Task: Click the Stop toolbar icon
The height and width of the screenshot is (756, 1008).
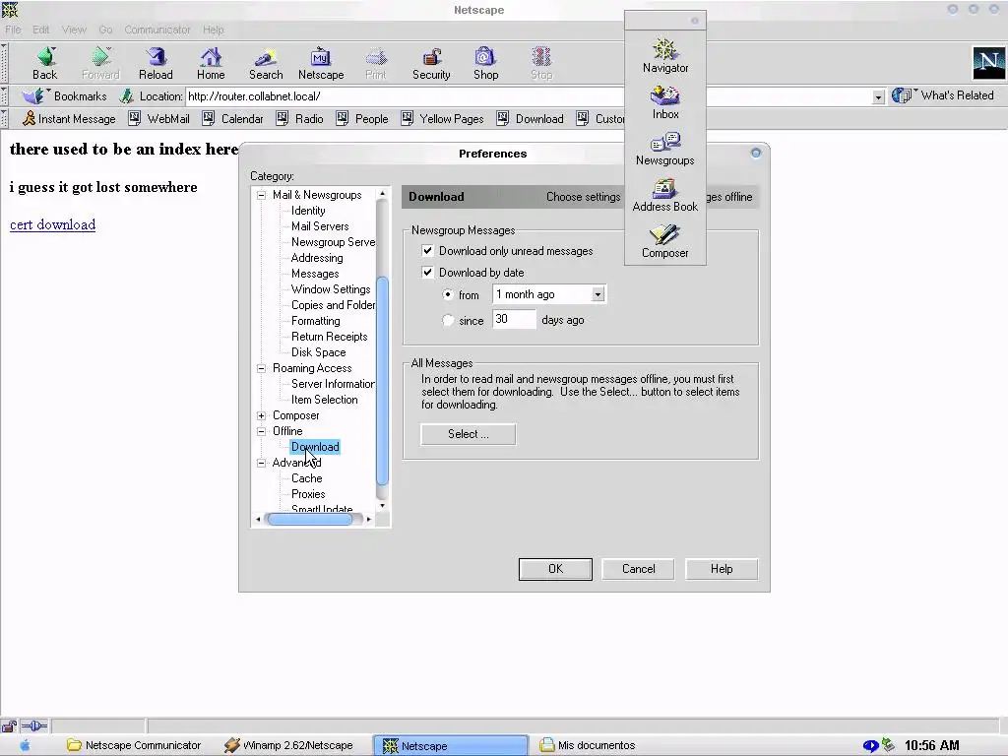Action: [541, 63]
